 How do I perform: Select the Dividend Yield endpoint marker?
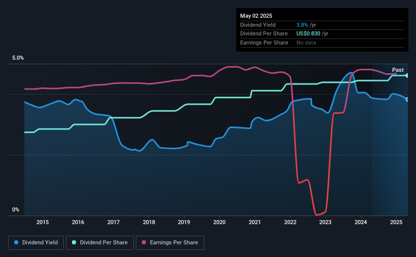click(x=407, y=100)
